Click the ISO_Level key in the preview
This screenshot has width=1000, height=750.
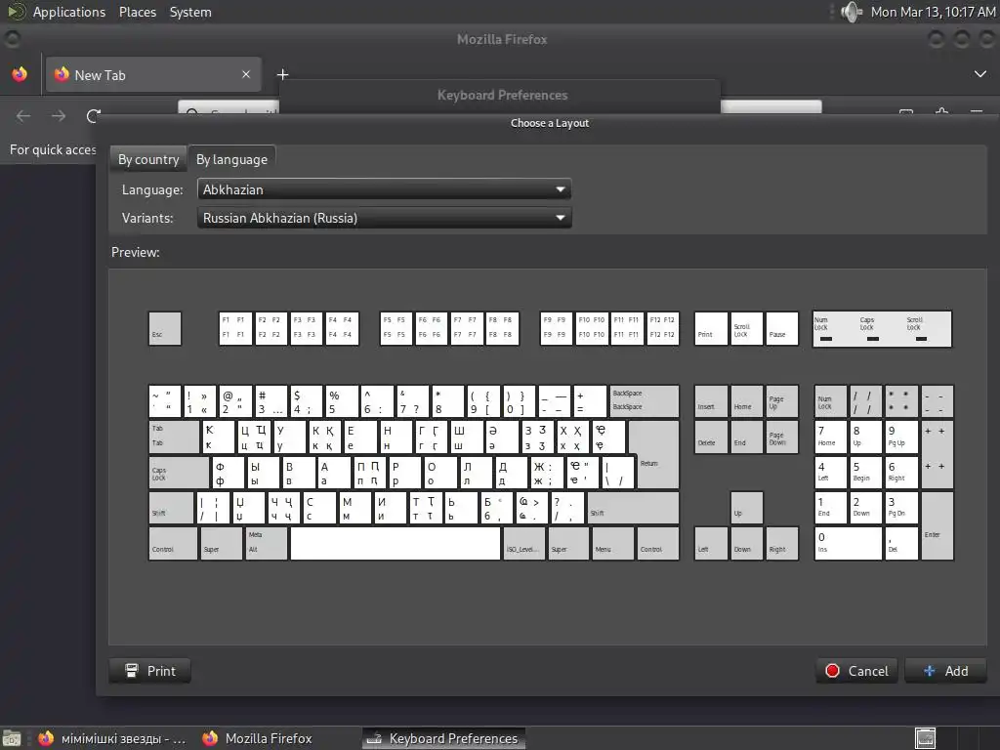pyautogui.click(x=524, y=543)
